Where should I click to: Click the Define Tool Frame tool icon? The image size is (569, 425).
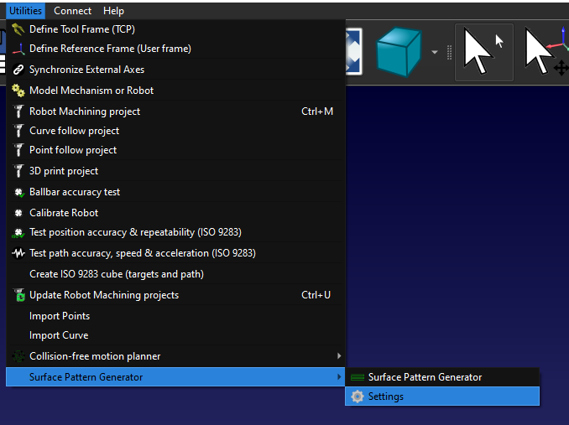coord(18,29)
